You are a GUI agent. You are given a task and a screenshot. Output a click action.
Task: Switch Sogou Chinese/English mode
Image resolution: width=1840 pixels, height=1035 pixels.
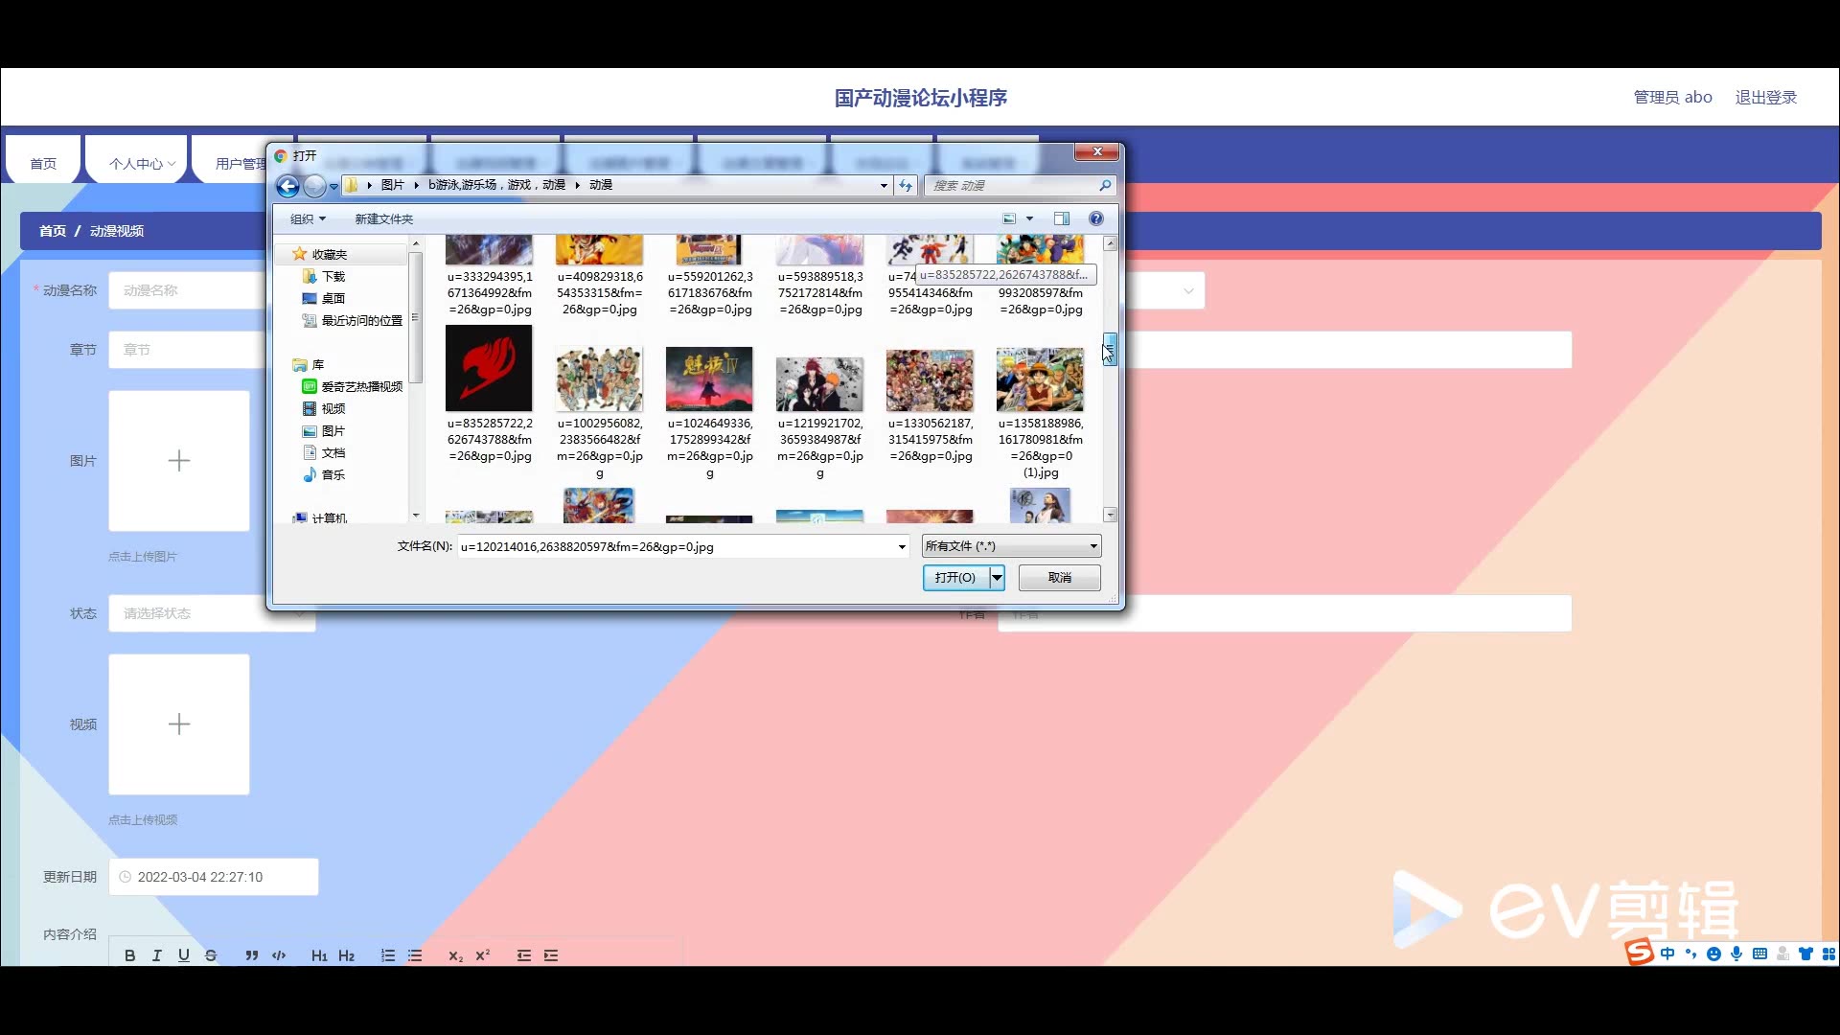click(x=1668, y=954)
